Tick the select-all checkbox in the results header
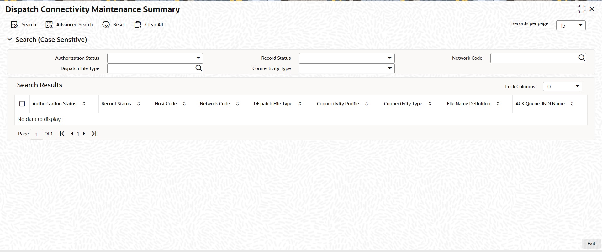This screenshot has width=602, height=252. [22, 104]
